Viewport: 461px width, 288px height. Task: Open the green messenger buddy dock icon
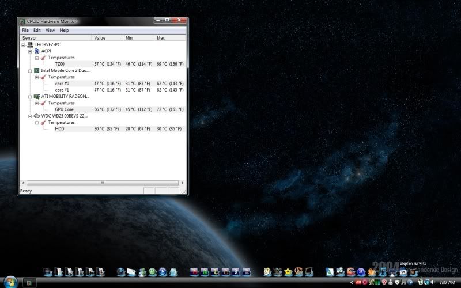pos(142,272)
